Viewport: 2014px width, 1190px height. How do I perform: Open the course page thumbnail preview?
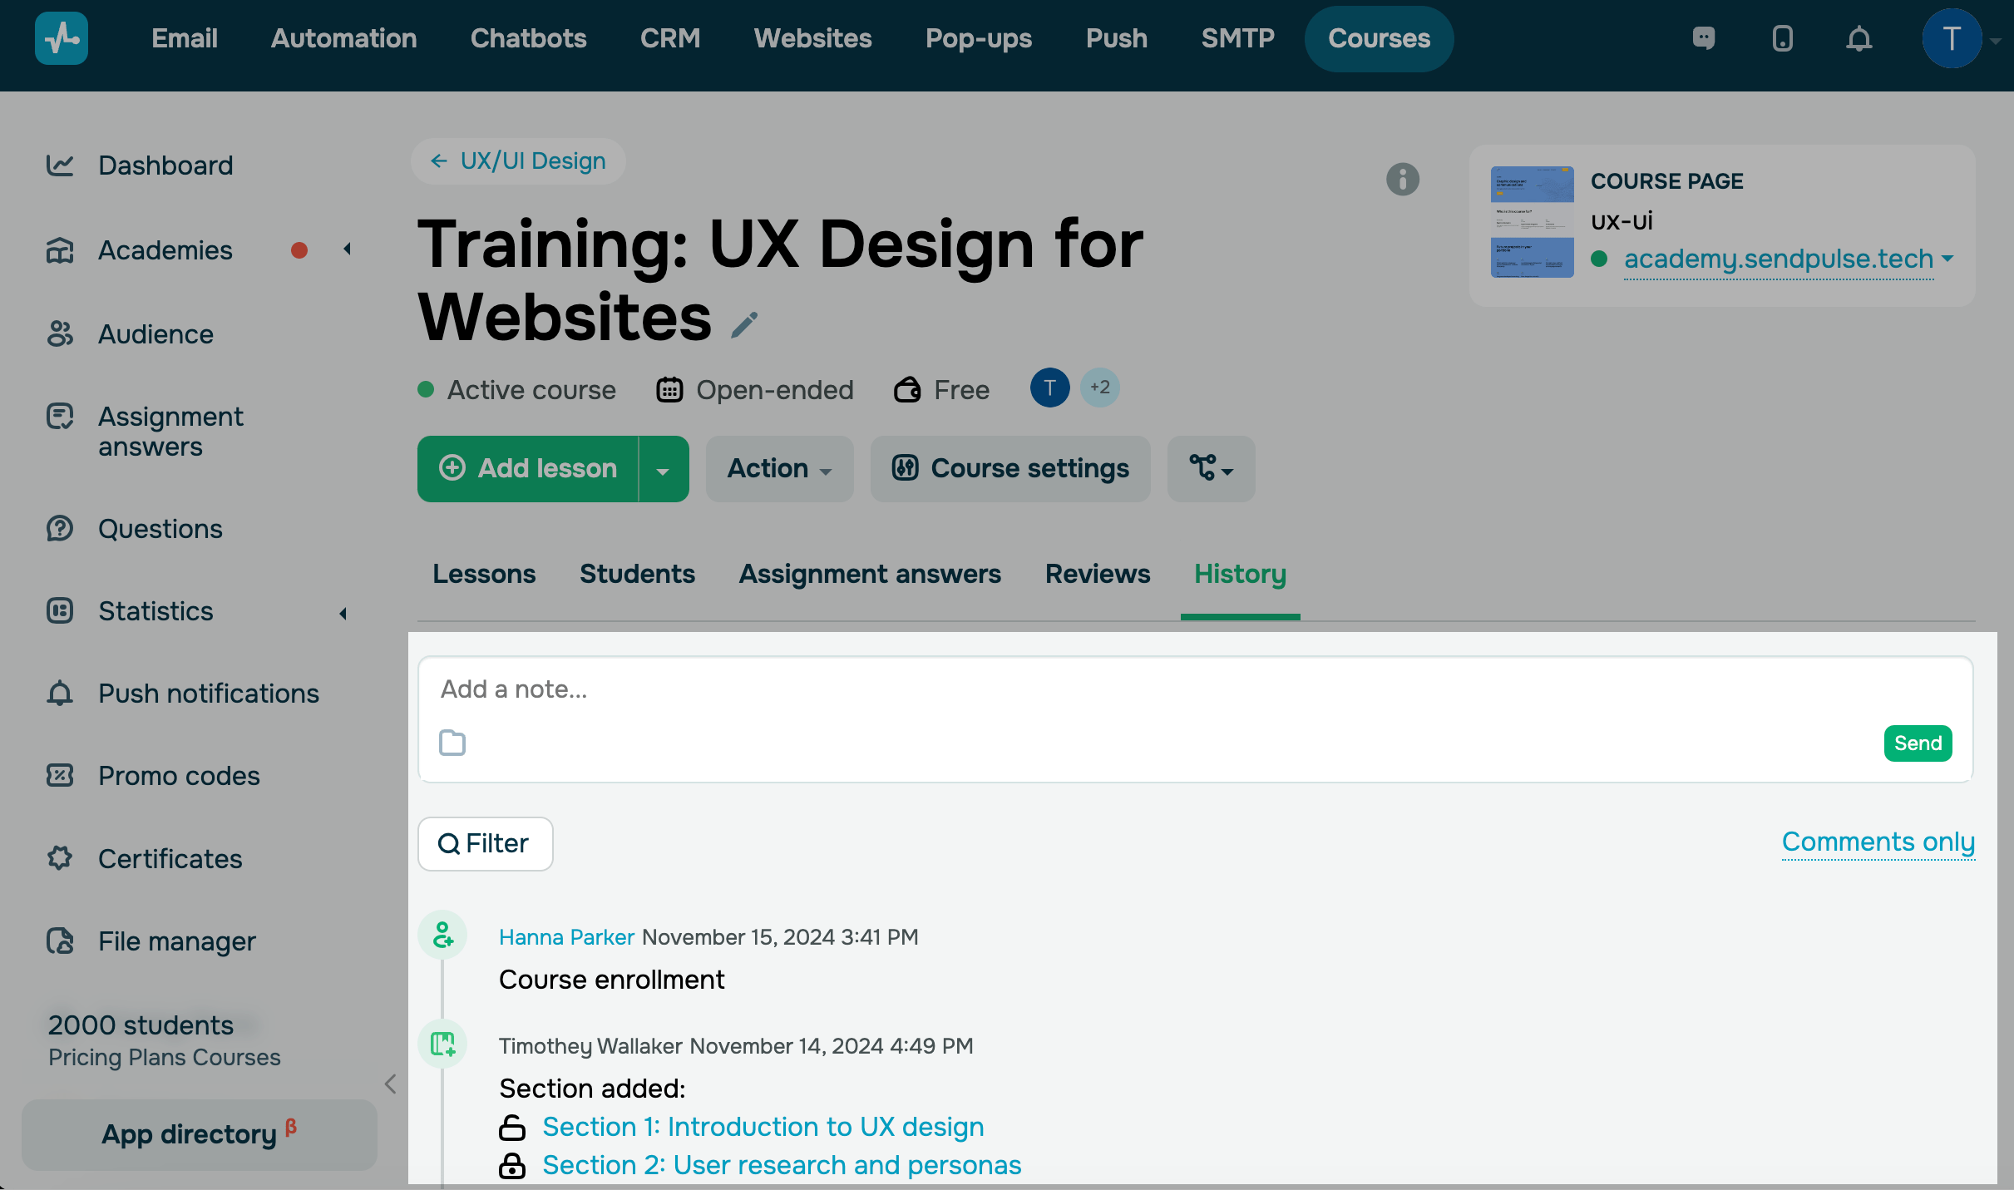pos(1532,222)
